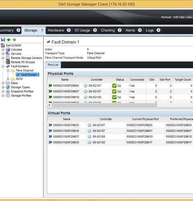The width and height of the screenshot is (193, 201).
Task: Sort Physical Ports by Status column
Action: (120, 80)
